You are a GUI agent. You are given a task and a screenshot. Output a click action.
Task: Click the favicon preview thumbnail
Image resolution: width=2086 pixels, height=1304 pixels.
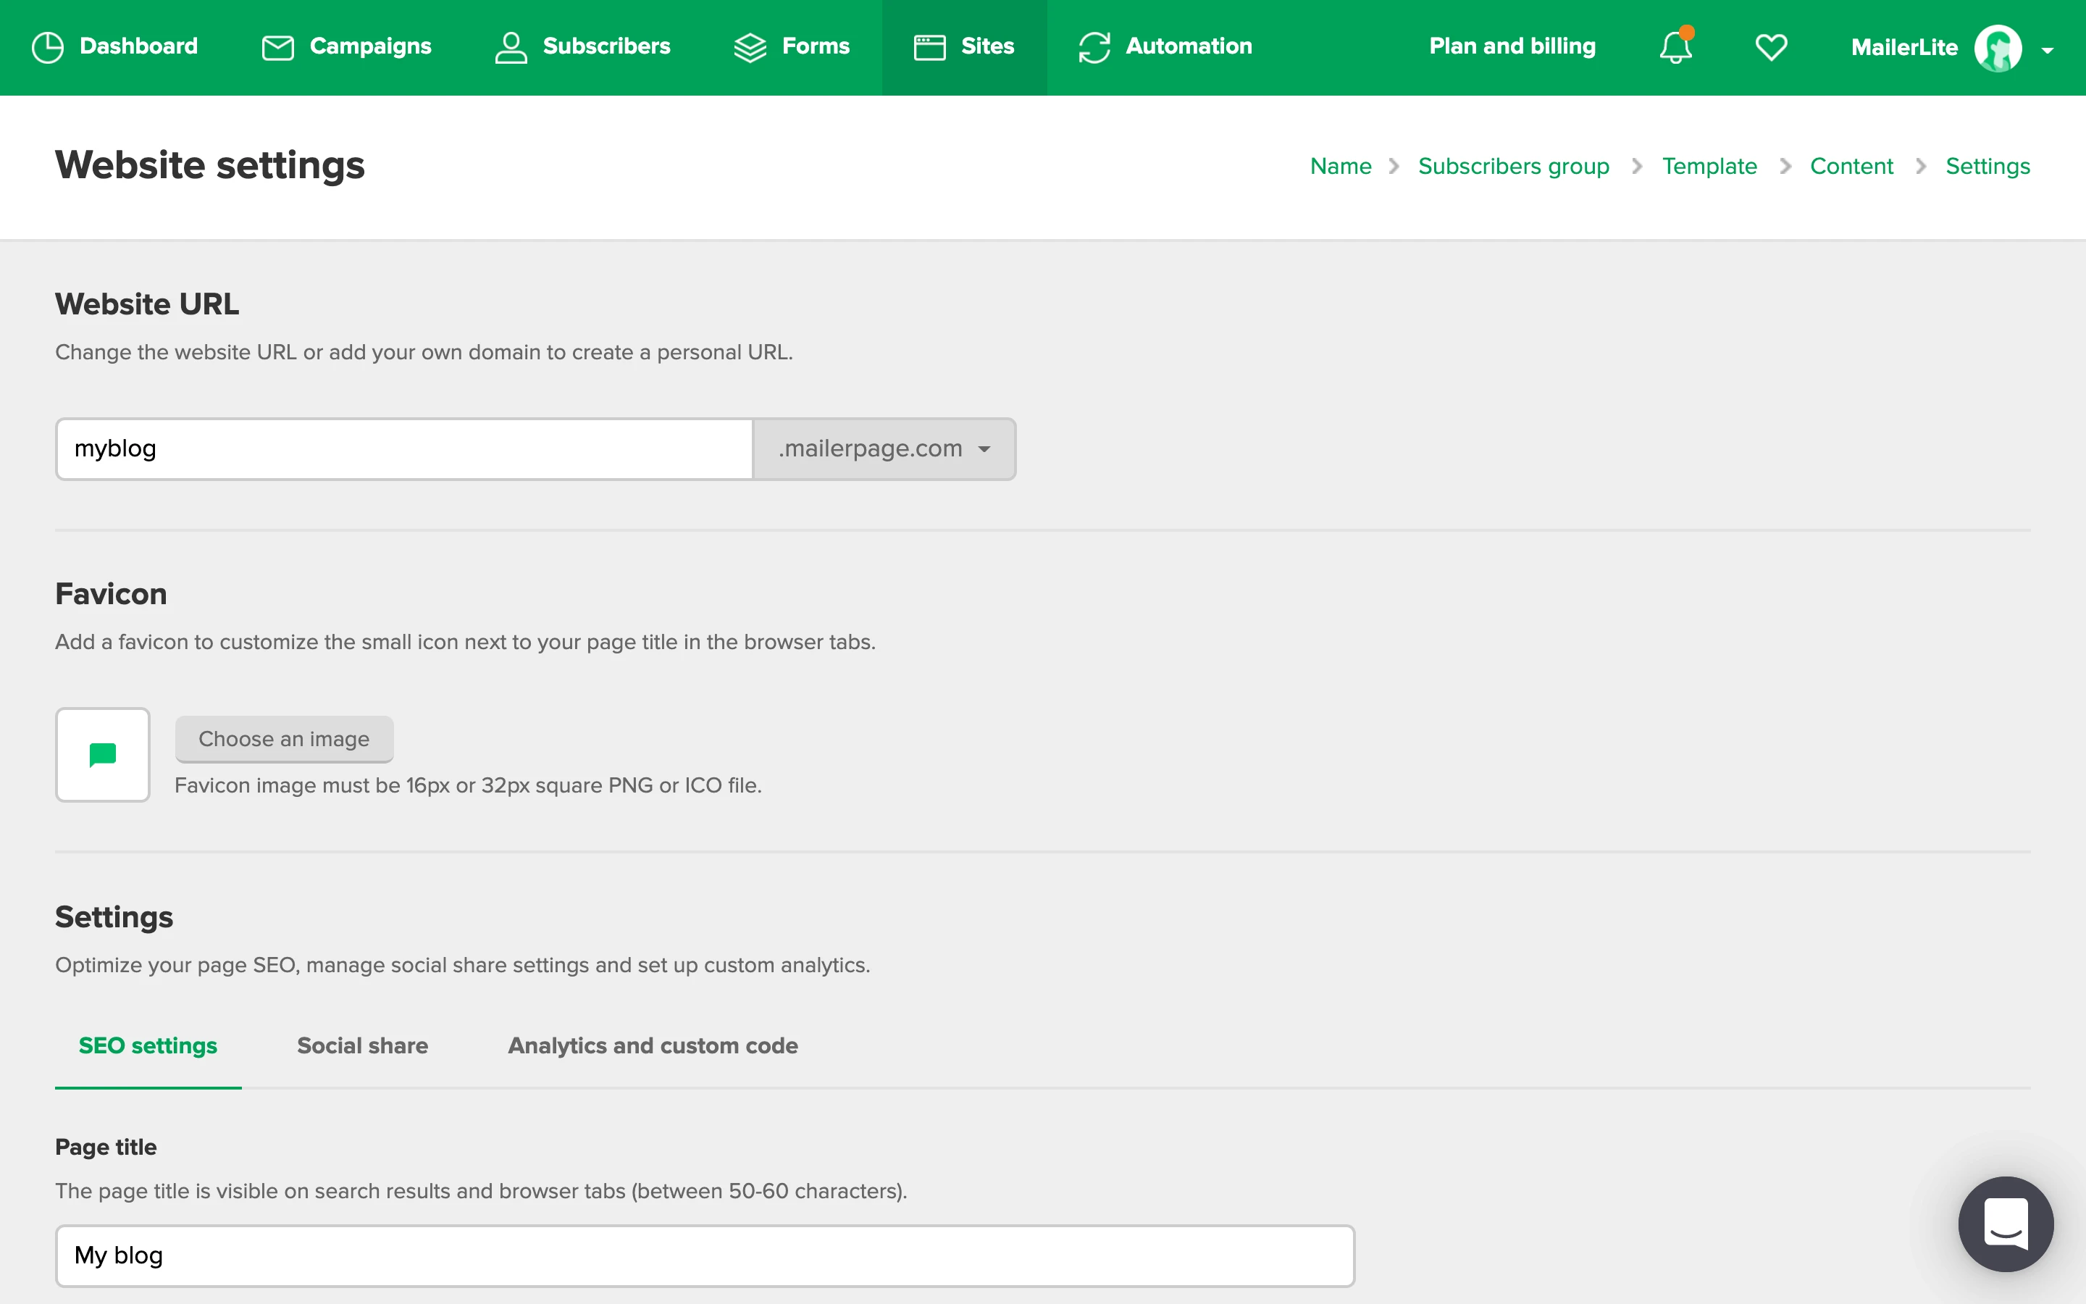103,755
